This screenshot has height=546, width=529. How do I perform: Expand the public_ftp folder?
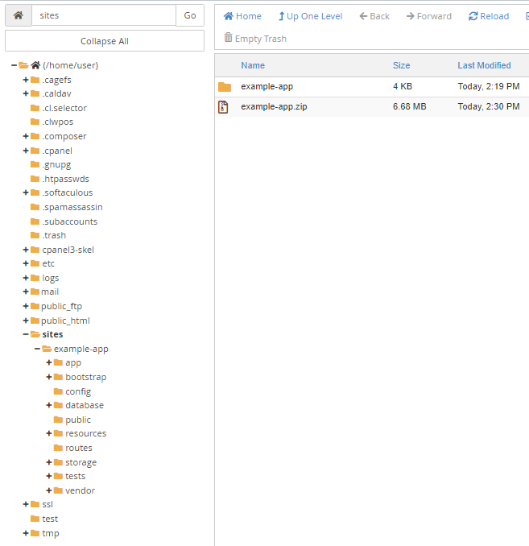(26, 306)
